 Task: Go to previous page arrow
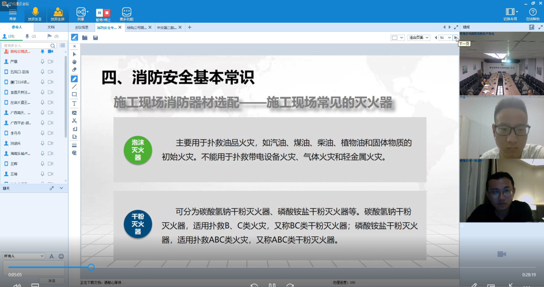(x=436, y=37)
